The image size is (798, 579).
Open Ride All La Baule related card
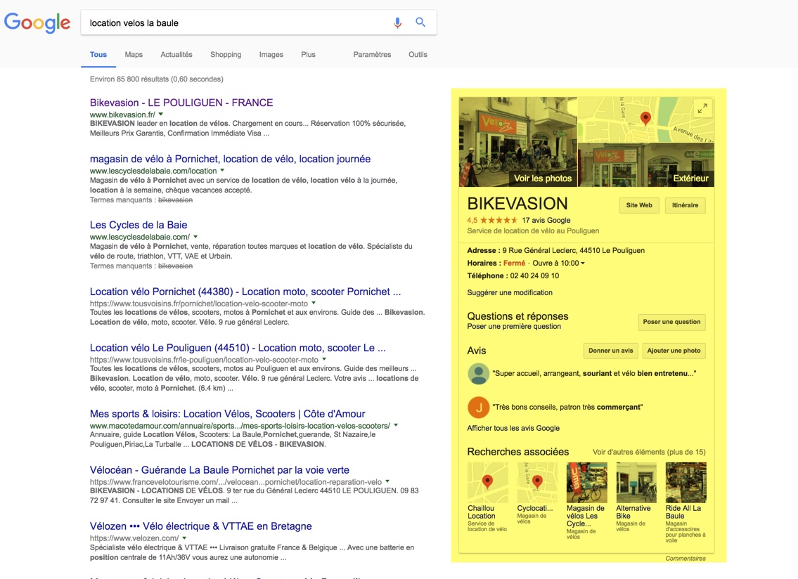(x=686, y=502)
